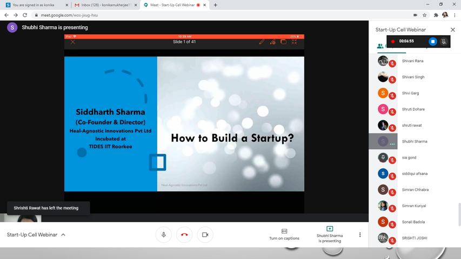Click the camera permission icon in address bar
Image resolution: width=461 pixels, height=259 pixels.
click(415, 15)
